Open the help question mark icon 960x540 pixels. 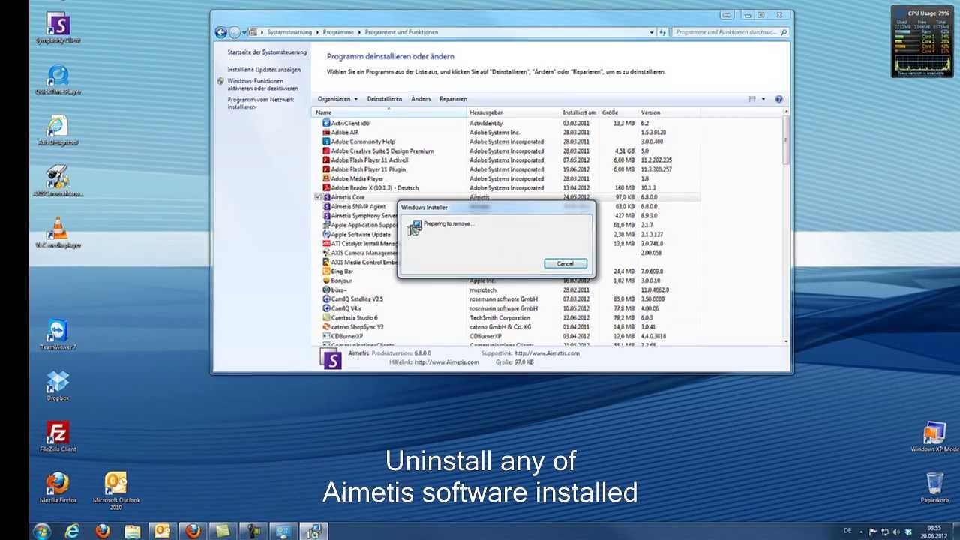click(778, 99)
